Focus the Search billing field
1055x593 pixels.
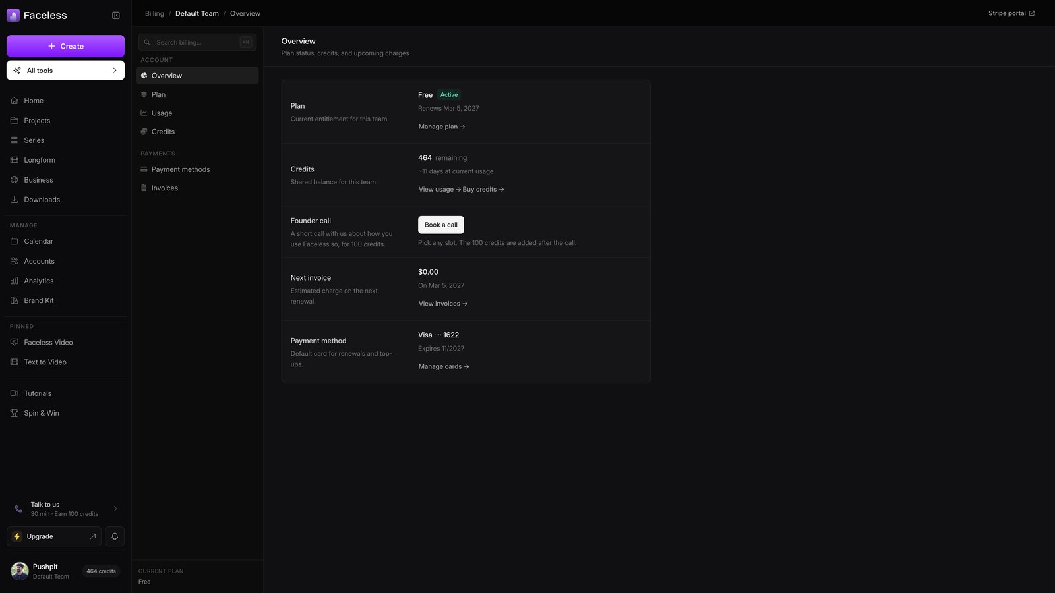(197, 42)
